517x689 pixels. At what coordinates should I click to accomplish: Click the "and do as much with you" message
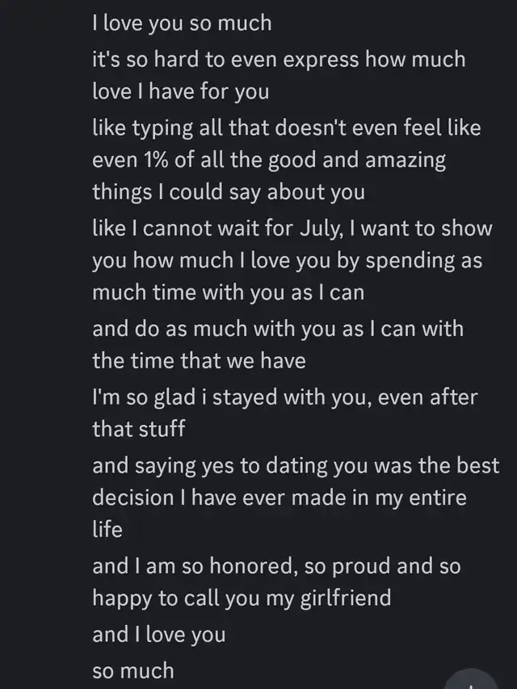pos(277,328)
